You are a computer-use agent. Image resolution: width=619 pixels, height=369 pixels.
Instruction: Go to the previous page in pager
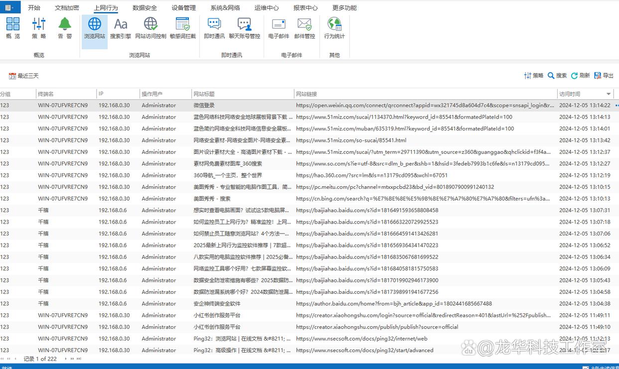[x=8, y=359]
